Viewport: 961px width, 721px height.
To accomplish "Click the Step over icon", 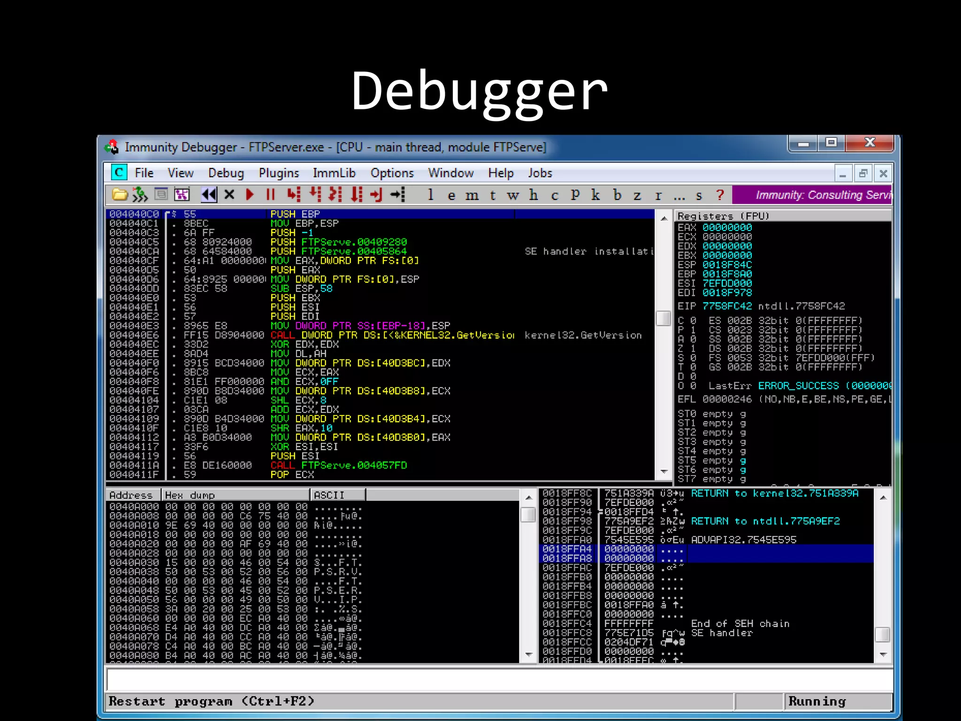I will click(315, 194).
